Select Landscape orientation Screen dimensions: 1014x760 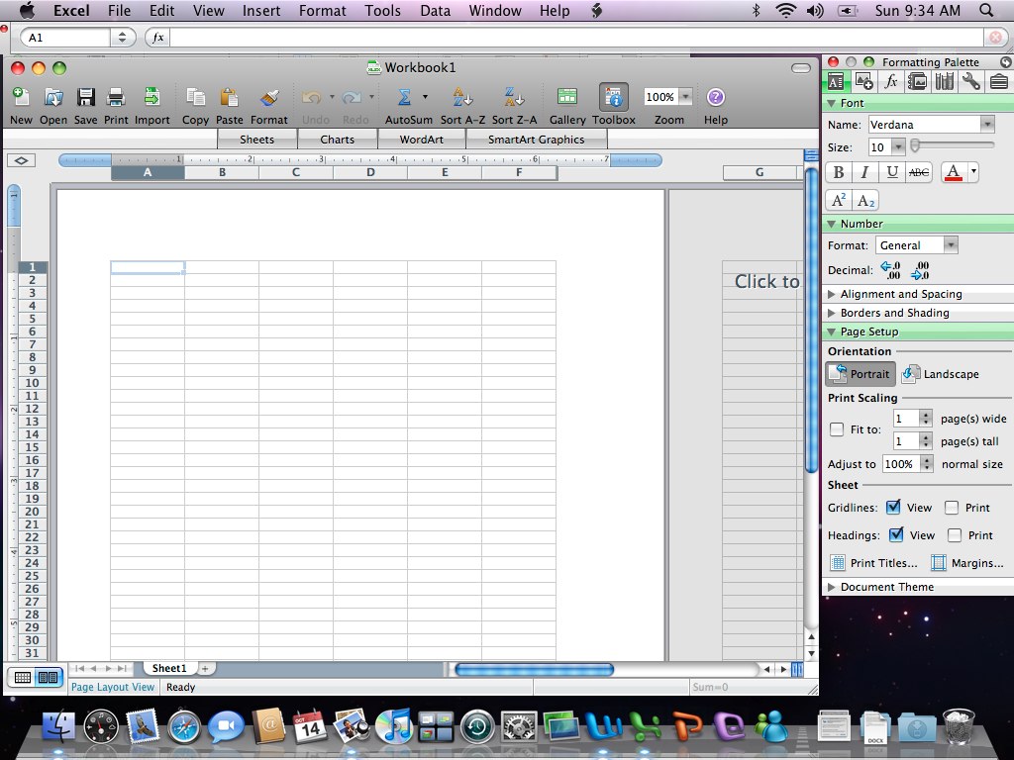pyautogui.click(x=940, y=374)
